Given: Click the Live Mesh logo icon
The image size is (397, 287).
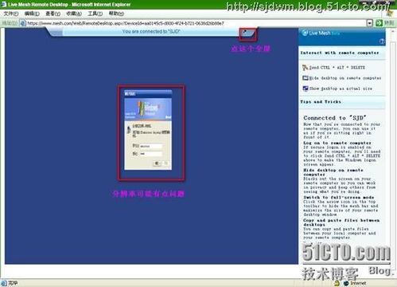Looking at the screenshot, I should (305, 33).
